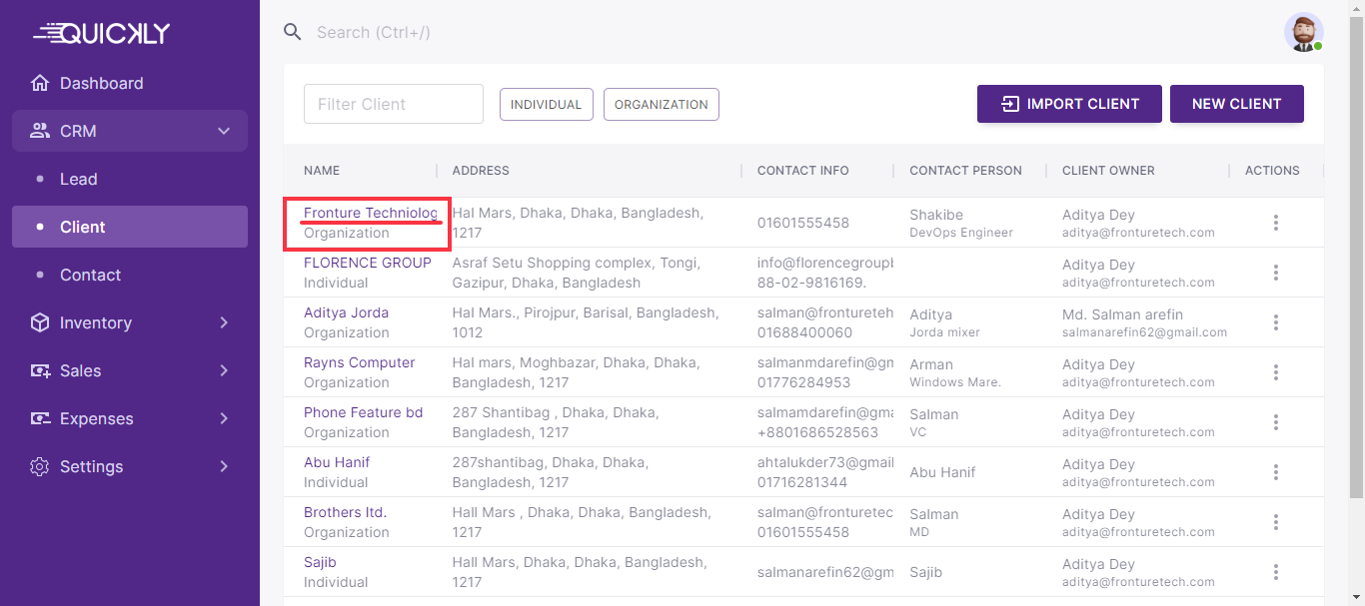This screenshot has height=606, width=1365.
Task: Open the FLORENCE GROUP client link
Action: point(367,263)
